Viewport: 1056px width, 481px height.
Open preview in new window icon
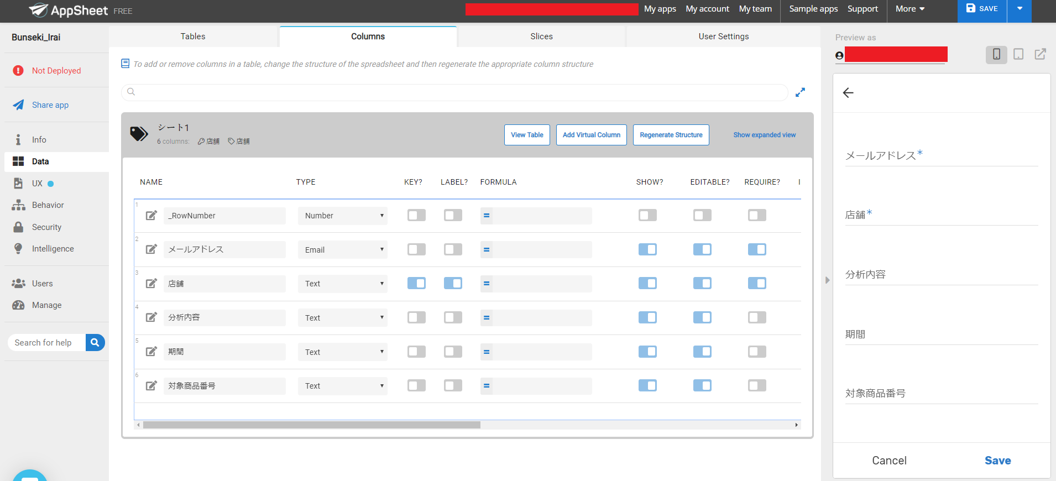(x=1040, y=54)
